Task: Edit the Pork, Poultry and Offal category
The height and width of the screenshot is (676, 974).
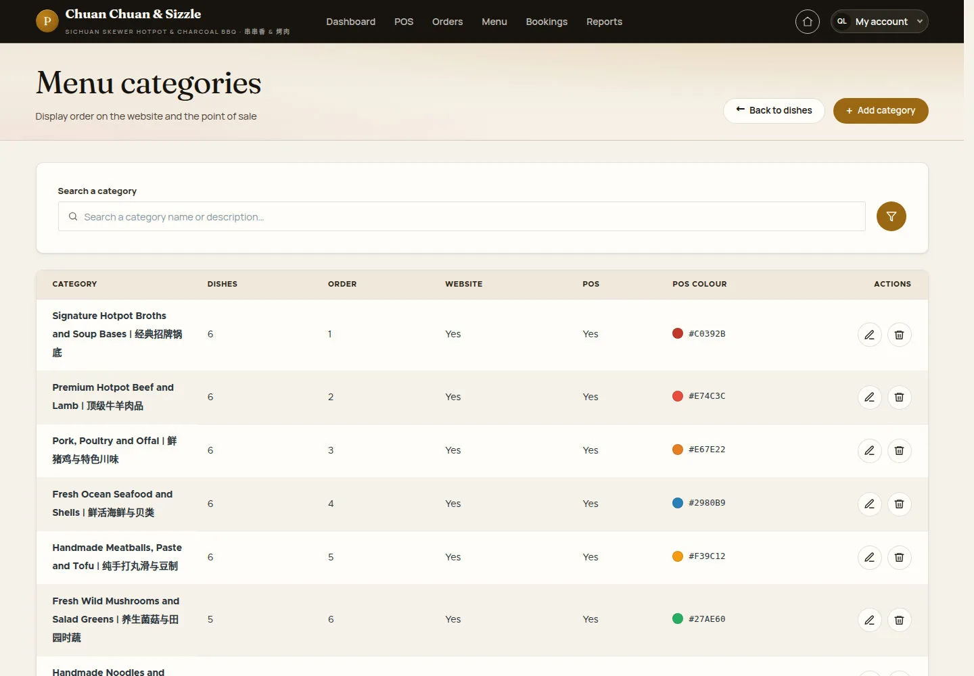Action: (x=869, y=450)
